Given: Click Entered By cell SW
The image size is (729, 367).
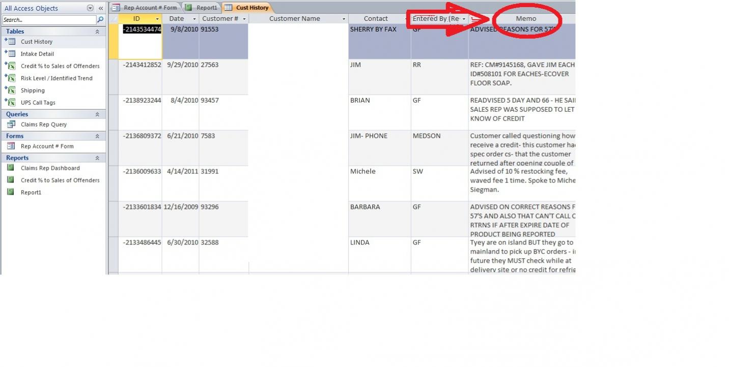Looking at the screenshot, I should point(440,183).
